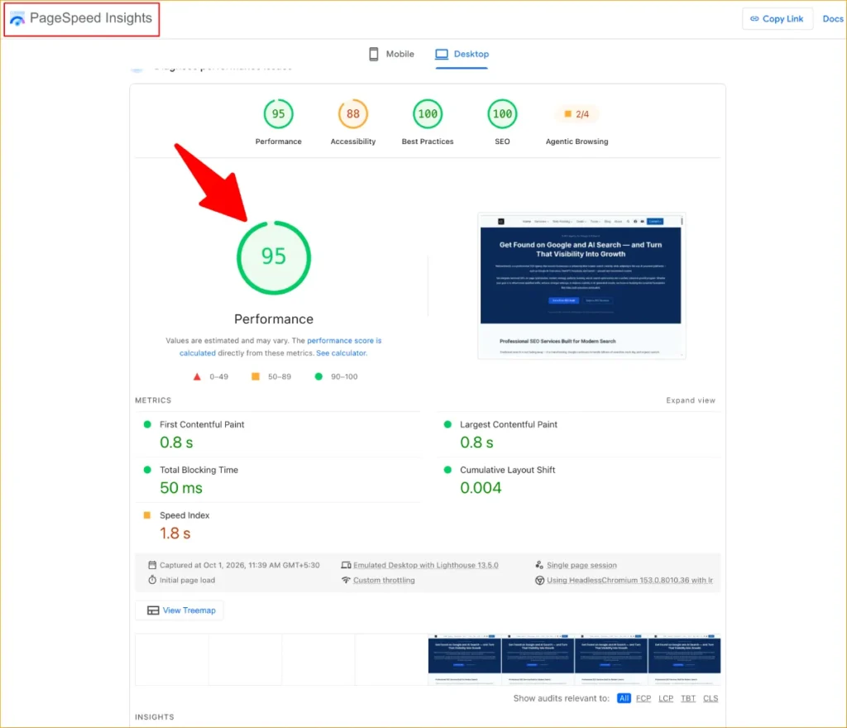The height and width of the screenshot is (728, 847).
Task: Filter audits by FCP
Action: (644, 698)
